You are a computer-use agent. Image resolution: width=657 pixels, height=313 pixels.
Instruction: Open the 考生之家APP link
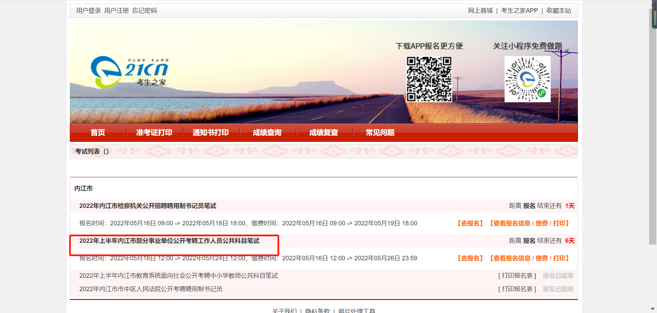click(519, 11)
